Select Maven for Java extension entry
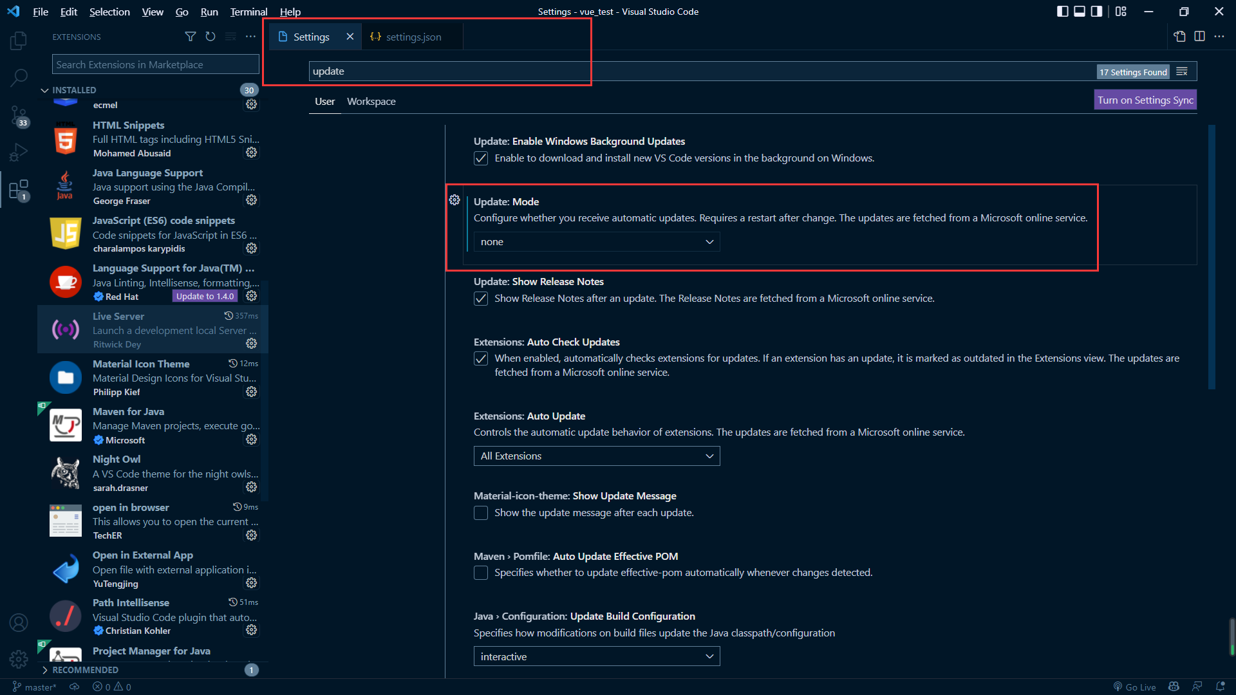 click(x=153, y=425)
